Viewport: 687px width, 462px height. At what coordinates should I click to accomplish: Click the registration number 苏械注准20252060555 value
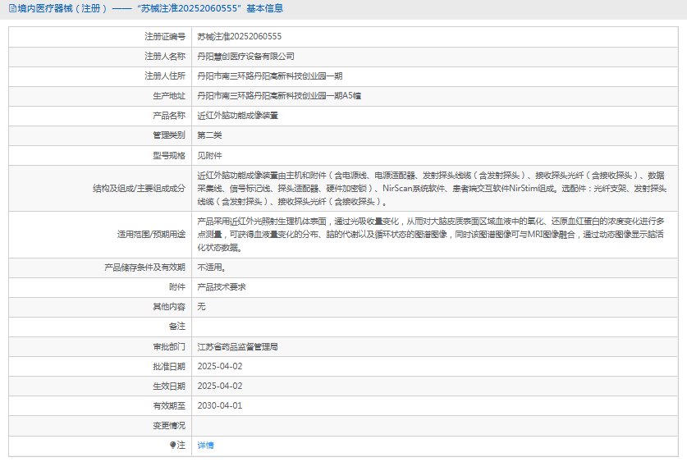tap(239, 36)
